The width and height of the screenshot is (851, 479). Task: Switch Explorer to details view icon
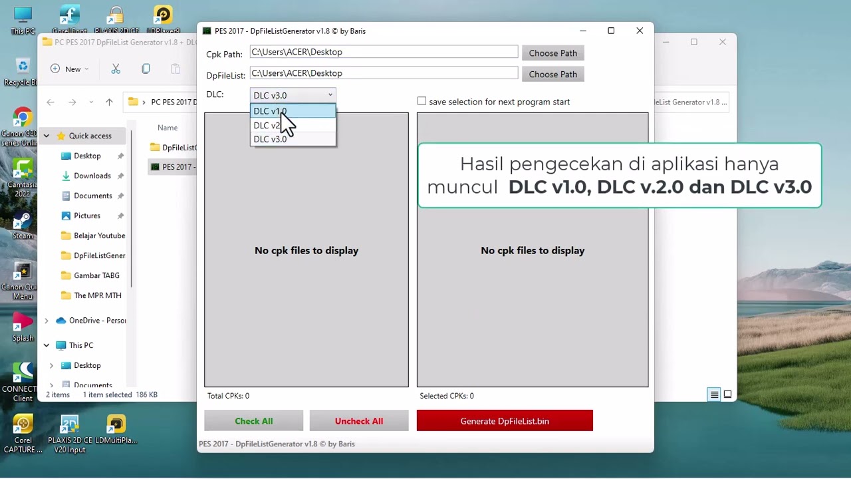pos(714,395)
